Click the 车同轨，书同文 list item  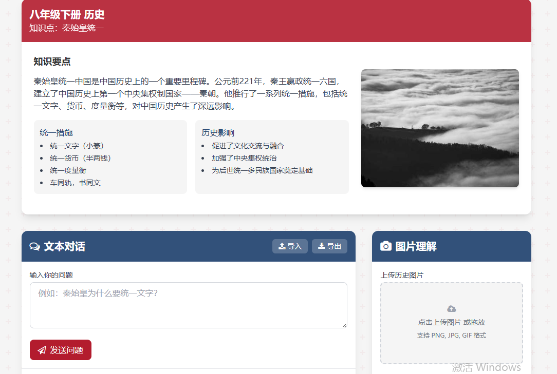tap(76, 183)
